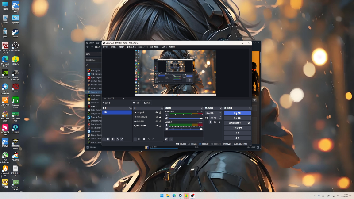
Task: Open Steam from the Windows taskbar
Action: click(x=180, y=195)
